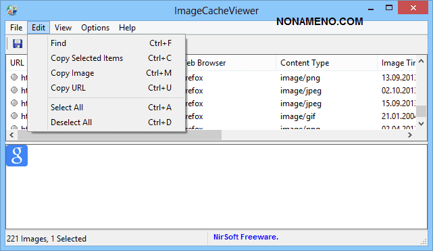The image size is (433, 251).
Task: Click the horizontal scrollbar thumb
Action: click(120, 135)
